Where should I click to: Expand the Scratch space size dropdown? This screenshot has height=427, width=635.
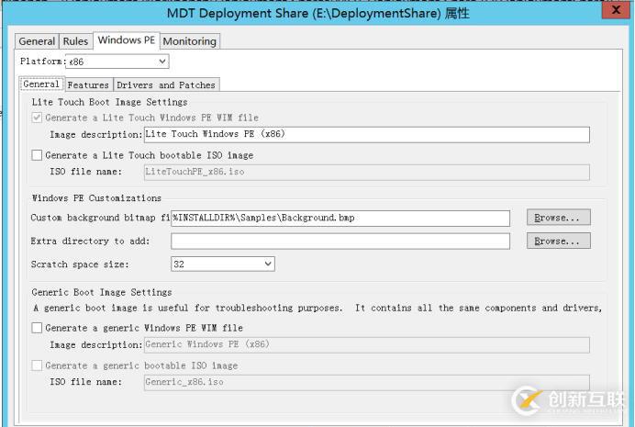click(223, 264)
